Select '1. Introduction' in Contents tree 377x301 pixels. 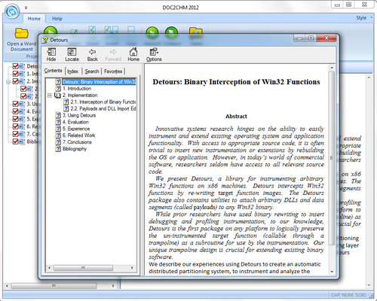77,89
